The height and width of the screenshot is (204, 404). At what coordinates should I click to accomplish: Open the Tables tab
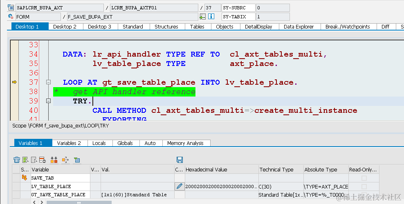coord(197,27)
